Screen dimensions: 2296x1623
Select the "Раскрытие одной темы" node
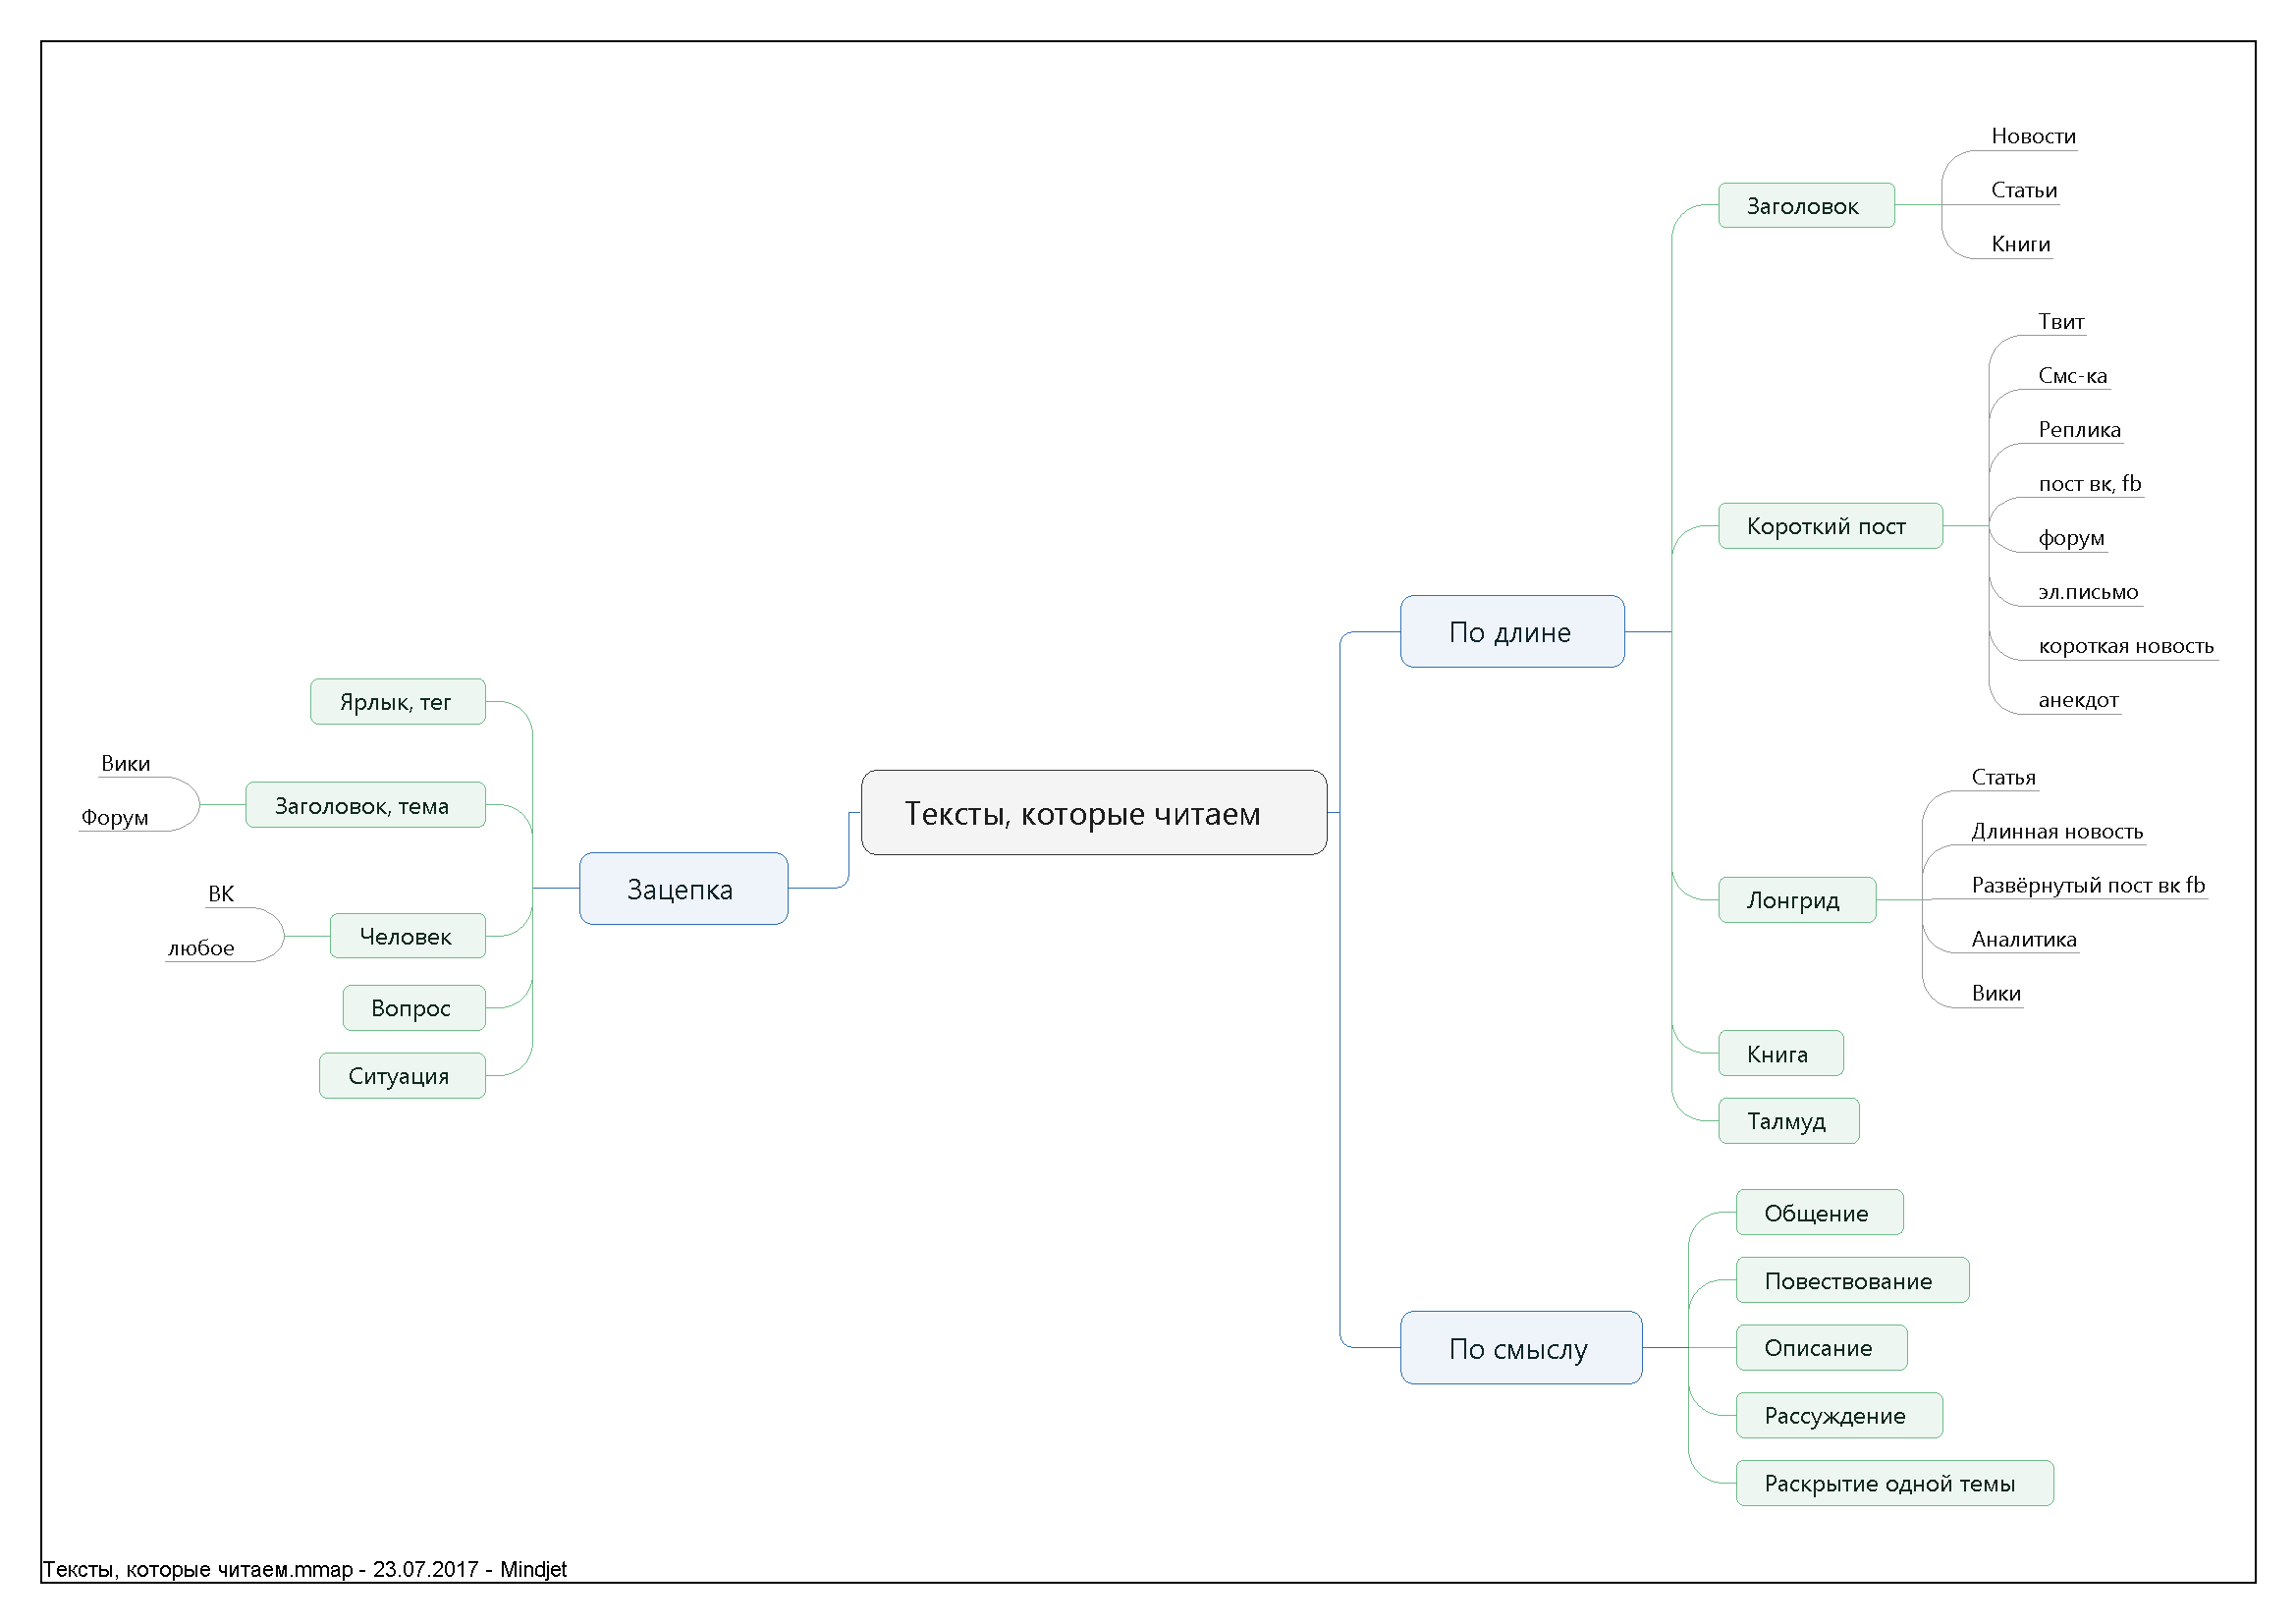pos(1893,1483)
